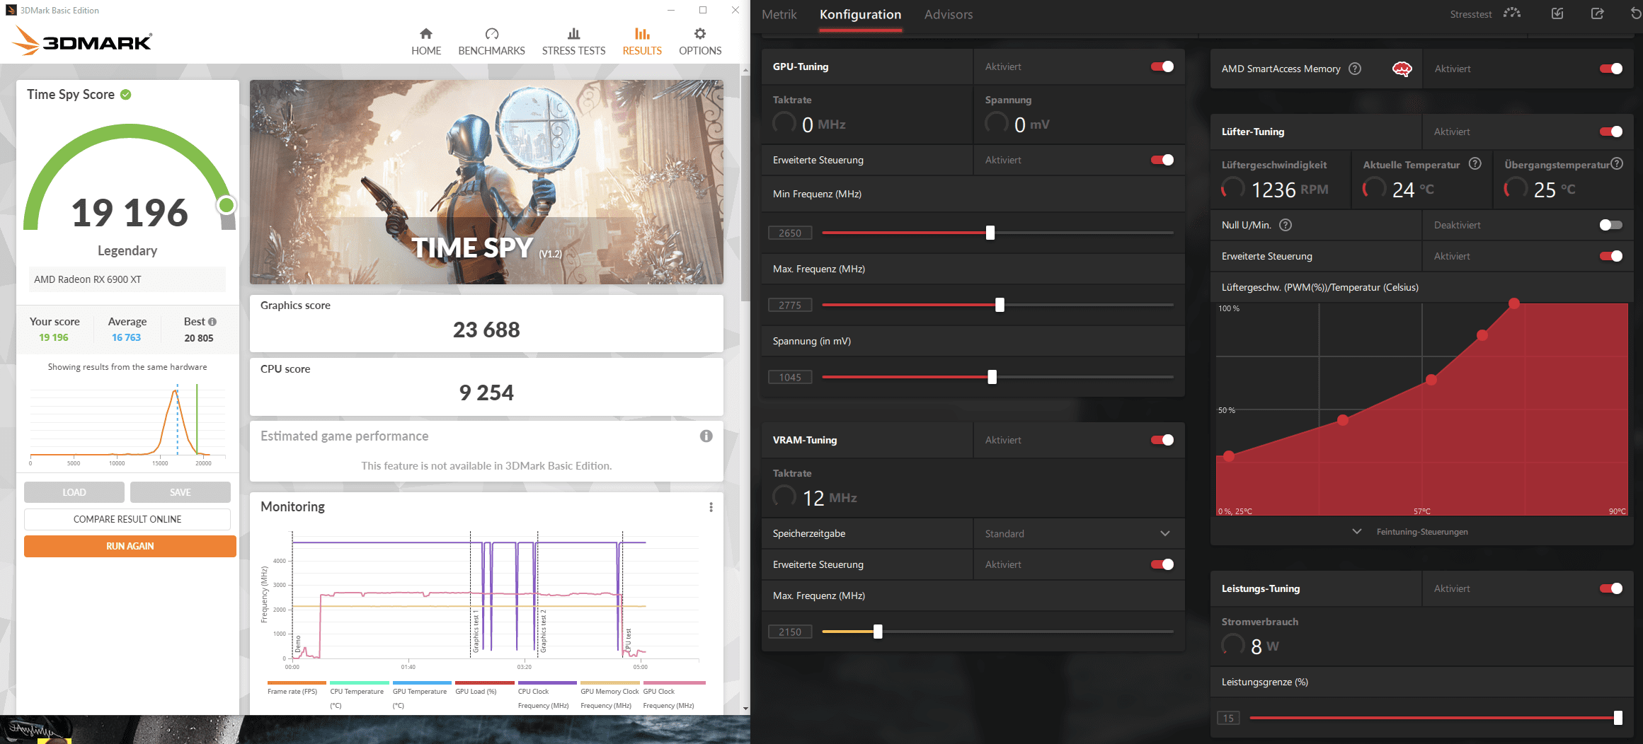Click the RUN AGAIN button
The image size is (1643, 744).
(x=130, y=546)
